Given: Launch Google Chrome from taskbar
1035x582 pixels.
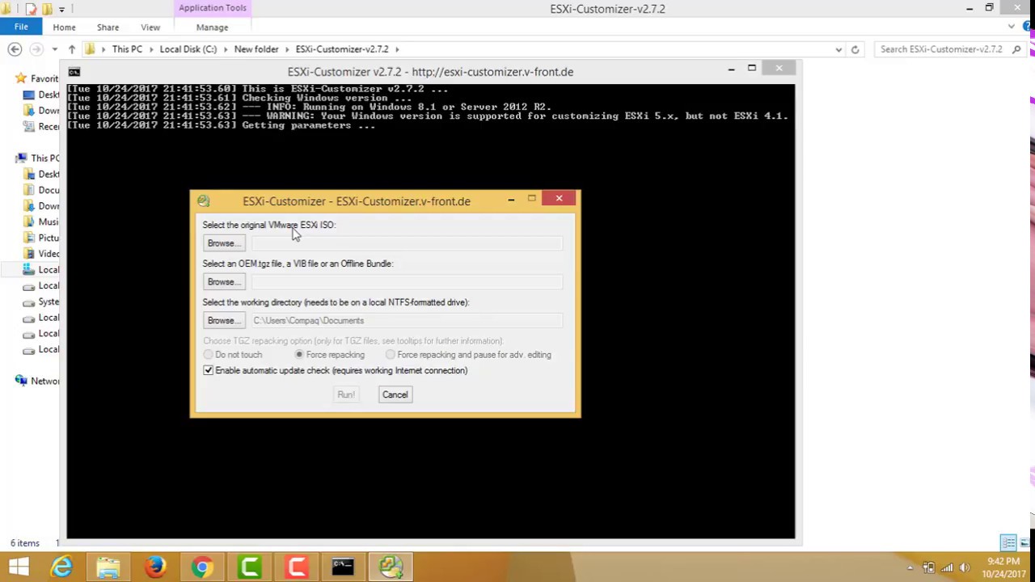Looking at the screenshot, I should click(202, 567).
